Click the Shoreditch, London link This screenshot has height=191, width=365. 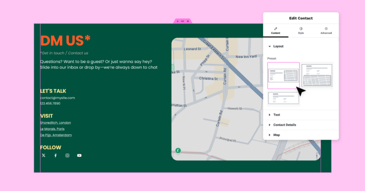click(x=56, y=123)
